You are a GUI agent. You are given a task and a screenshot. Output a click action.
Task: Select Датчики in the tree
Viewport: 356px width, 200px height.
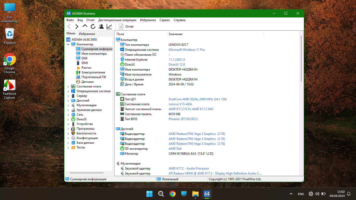click(87, 82)
